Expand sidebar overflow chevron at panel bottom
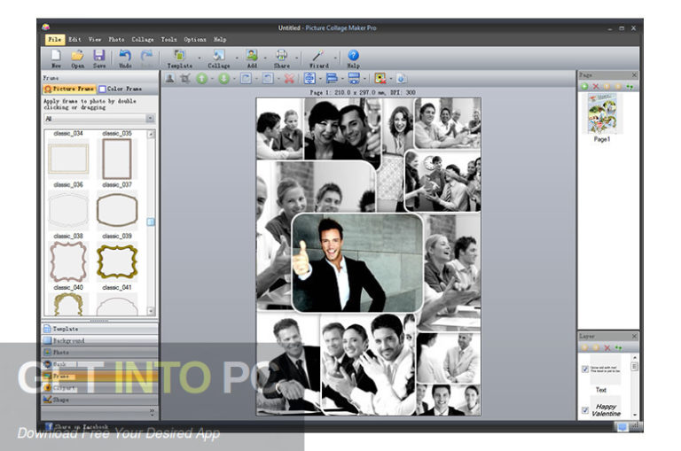Image resolution: width=681 pixels, height=451 pixels. pos(152,411)
